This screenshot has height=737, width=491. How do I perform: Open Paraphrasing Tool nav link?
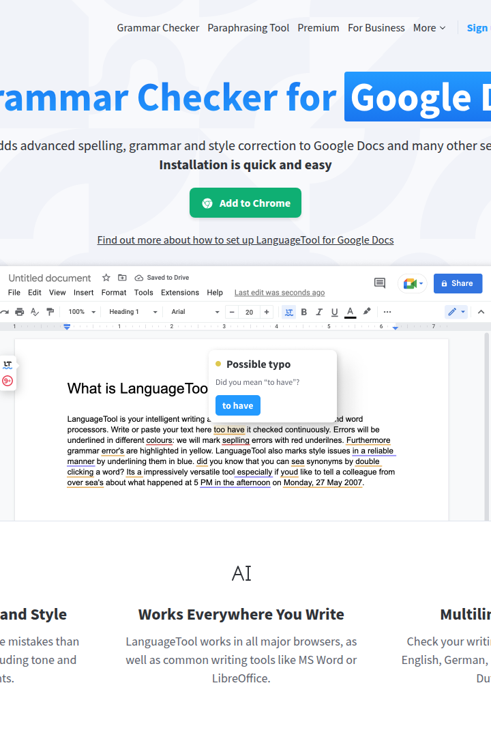(x=248, y=28)
